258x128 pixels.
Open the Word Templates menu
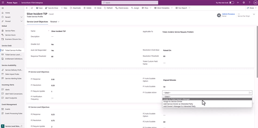tap(163, 8)
